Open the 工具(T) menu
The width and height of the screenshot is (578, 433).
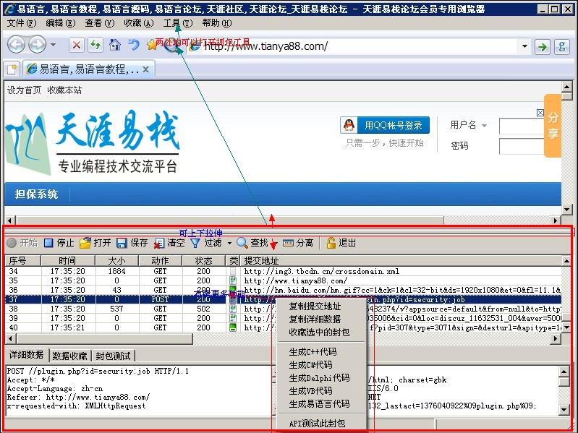point(177,23)
